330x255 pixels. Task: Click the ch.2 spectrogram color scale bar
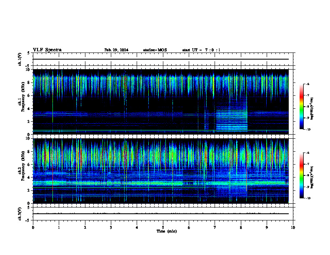tap(302, 175)
